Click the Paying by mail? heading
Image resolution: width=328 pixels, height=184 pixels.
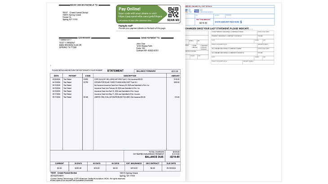(125, 26)
